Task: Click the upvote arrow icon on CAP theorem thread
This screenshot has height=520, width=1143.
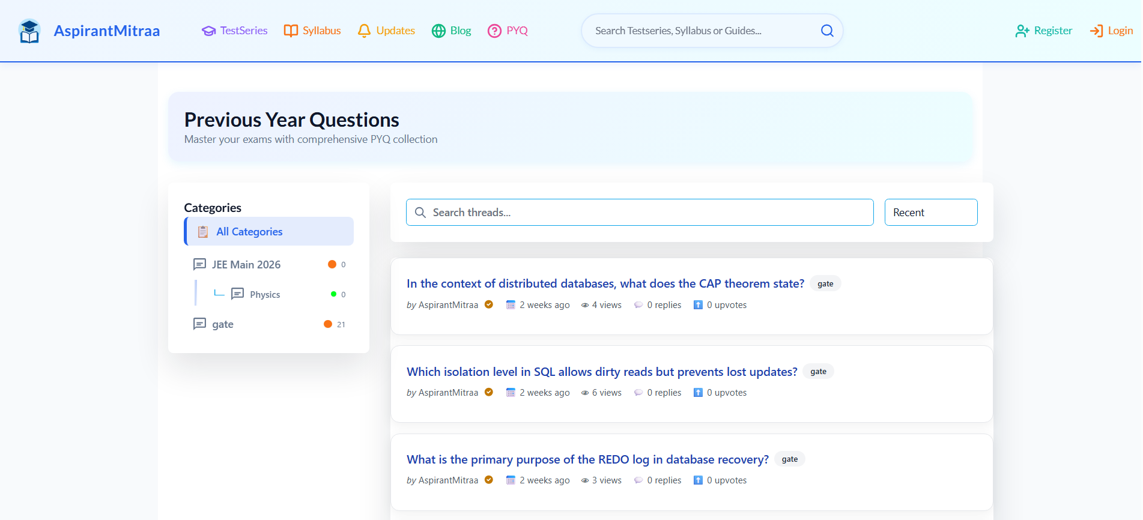Action: pyautogui.click(x=698, y=305)
